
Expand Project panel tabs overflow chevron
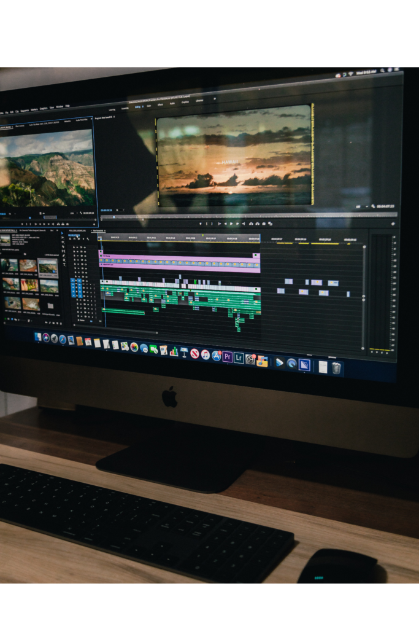57,231
